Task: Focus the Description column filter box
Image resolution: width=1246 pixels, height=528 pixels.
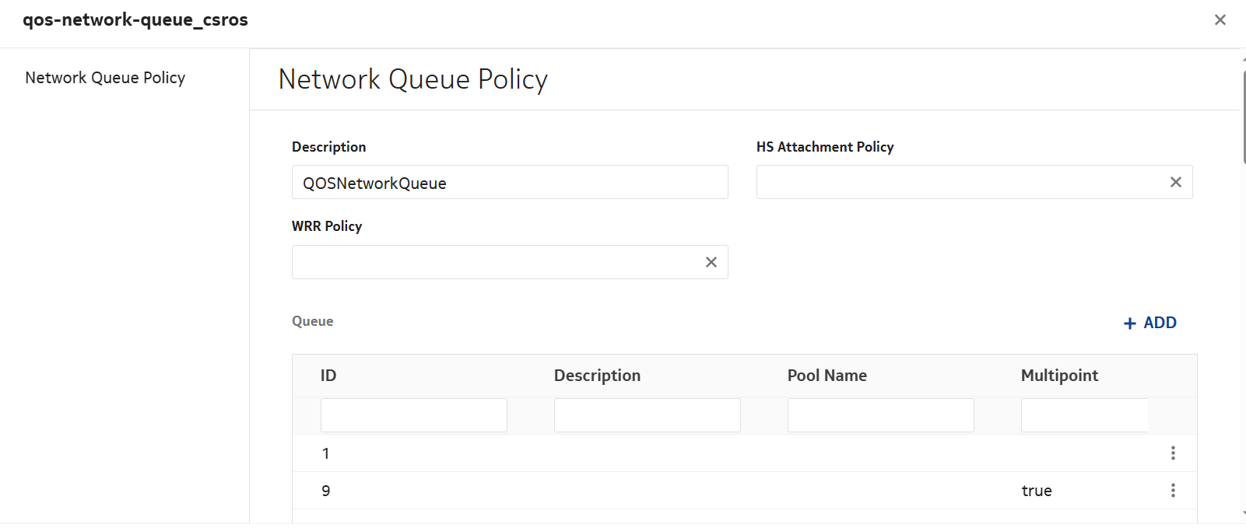Action: [x=647, y=415]
